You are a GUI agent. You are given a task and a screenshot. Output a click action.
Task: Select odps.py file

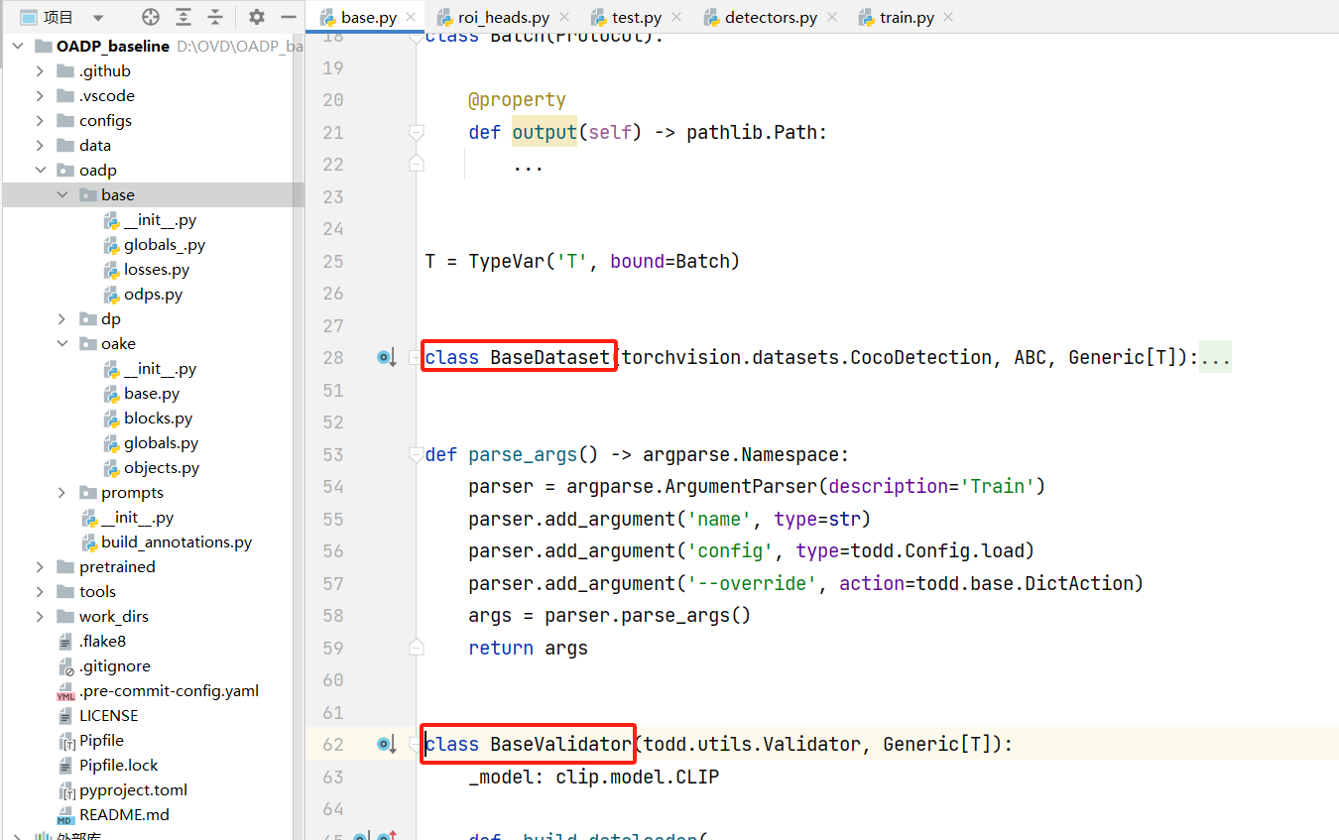(x=153, y=295)
